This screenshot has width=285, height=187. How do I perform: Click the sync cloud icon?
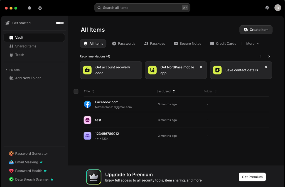click(x=267, y=8)
